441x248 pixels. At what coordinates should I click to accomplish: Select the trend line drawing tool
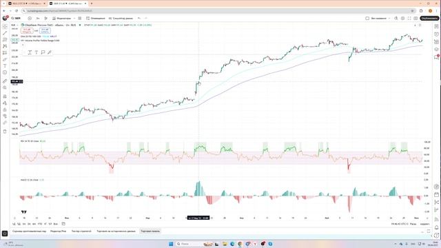coord(5,33)
